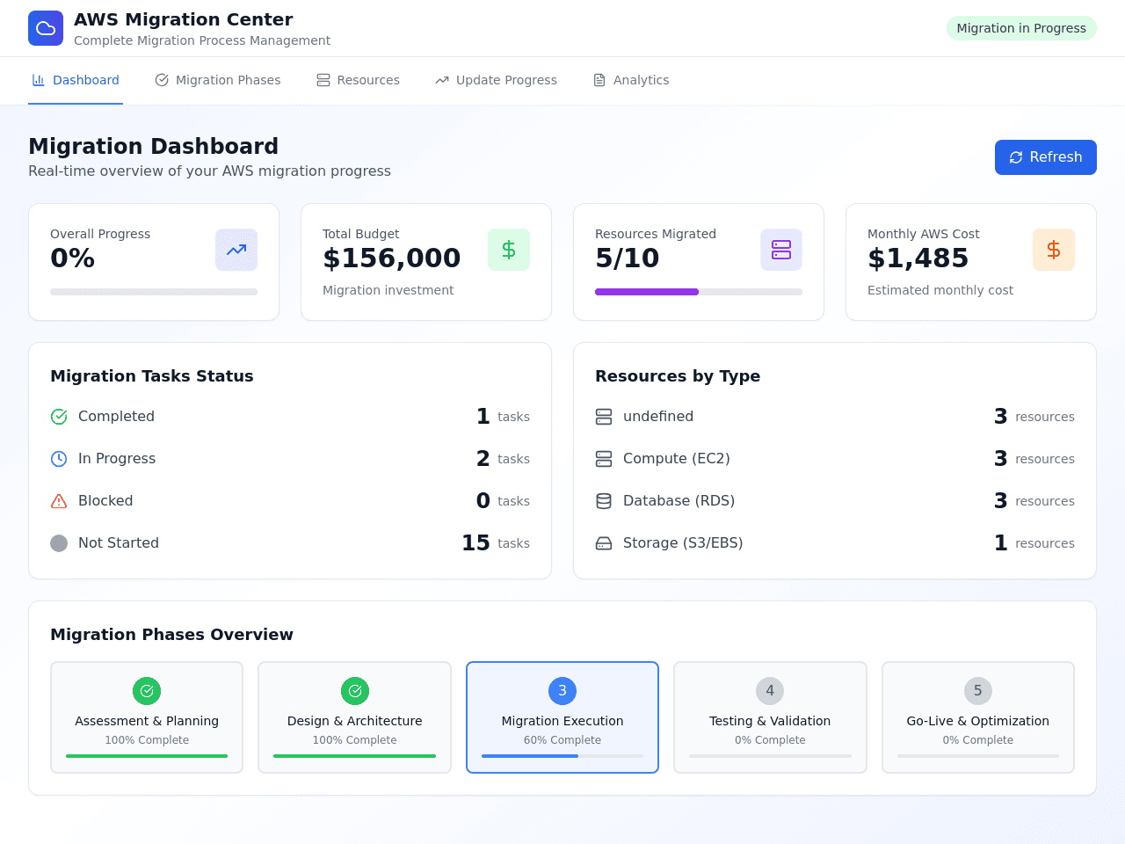Select the Go-Live & Optimization phase card
The width and height of the screenshot is (1125, 844).
[978, 717]
